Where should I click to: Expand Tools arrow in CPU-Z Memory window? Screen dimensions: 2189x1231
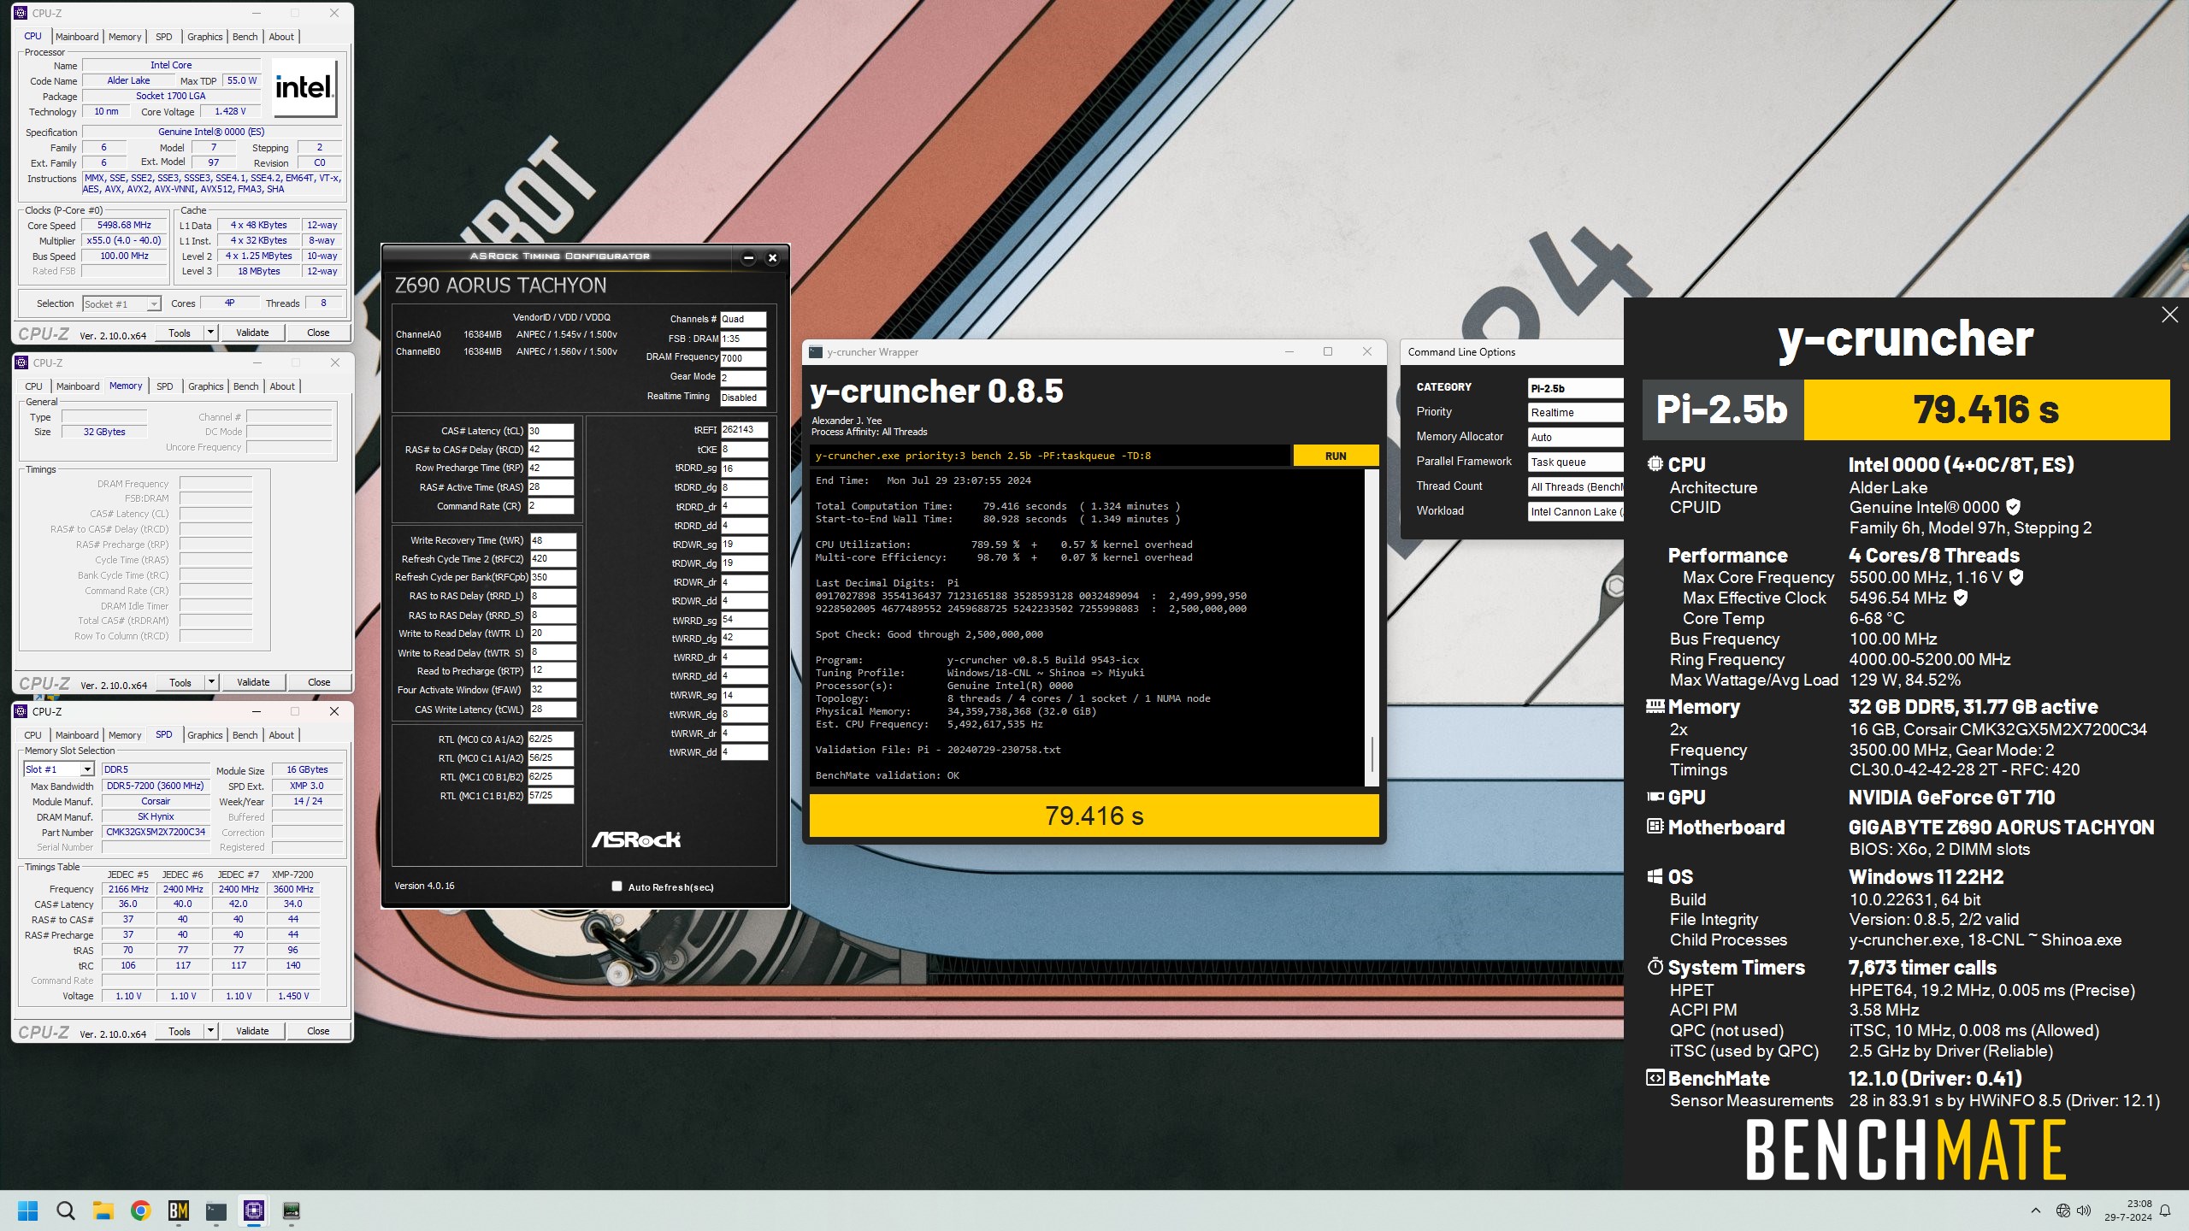(x=211, y=682)
